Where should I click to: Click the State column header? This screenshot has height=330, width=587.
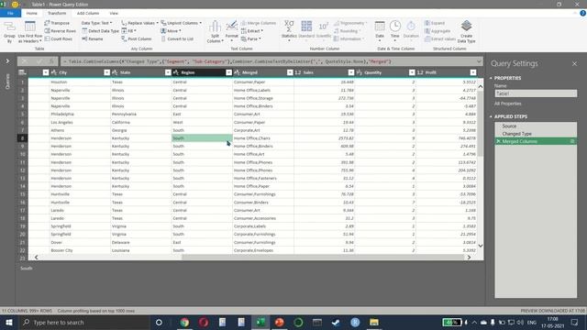140,72
